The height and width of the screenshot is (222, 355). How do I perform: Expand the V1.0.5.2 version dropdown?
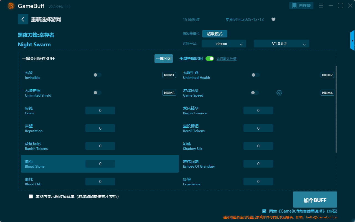281,44
